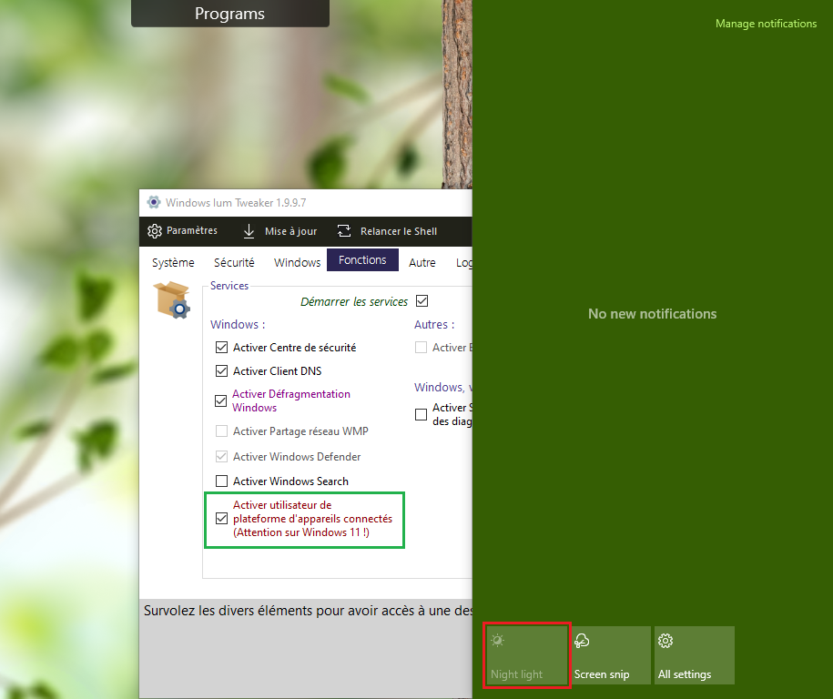Image resolution: width=833 pixels, height=699 pixels.
Task: Tick the checkbox under the Windows, heading
Action: pyautogui.click(x=421, y=414)
